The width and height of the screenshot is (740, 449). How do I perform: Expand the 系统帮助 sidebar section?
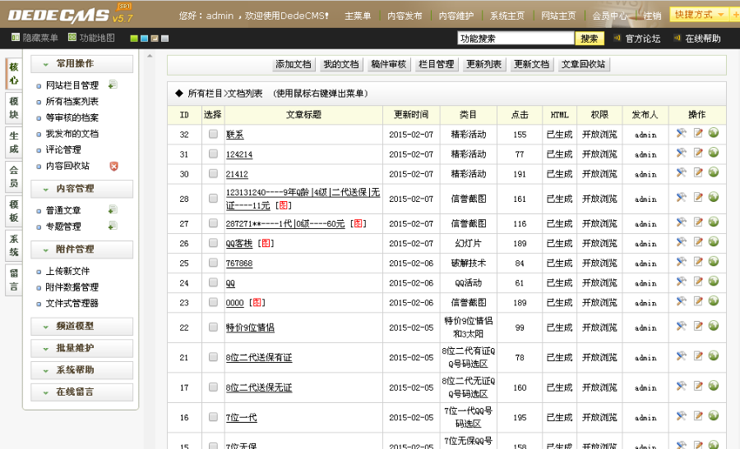click(81, 370)
